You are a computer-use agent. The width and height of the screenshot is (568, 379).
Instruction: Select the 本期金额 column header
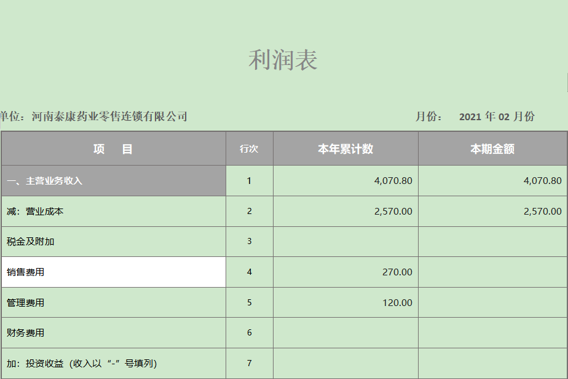click(x=492, y=149)
